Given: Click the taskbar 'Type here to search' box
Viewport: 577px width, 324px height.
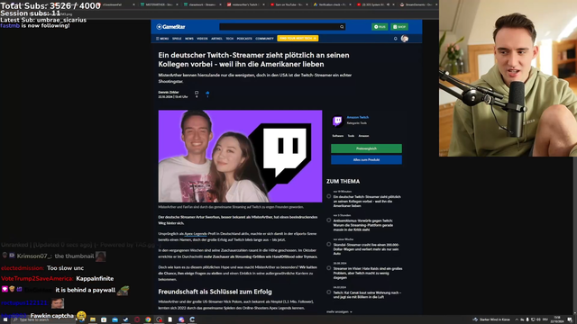Looking at the screenshot, I should [x=44, y=319].
